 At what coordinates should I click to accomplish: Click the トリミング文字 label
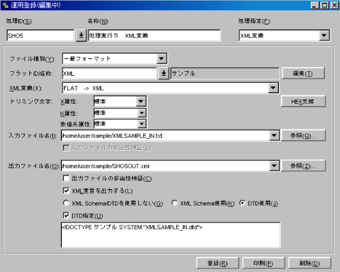pos(31,102)
